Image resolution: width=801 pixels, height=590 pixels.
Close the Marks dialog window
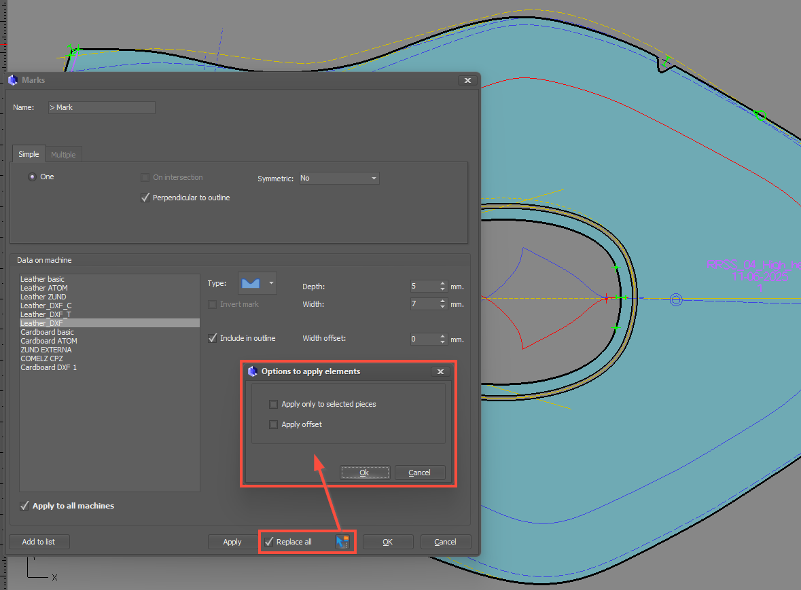(467, 80)
